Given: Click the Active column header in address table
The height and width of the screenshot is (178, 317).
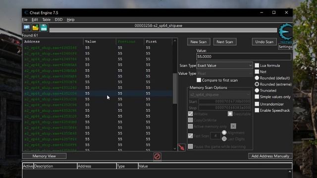Looking at the screenshot, I should (x=28, y=166).
